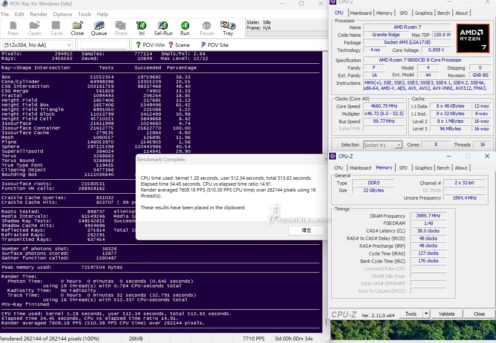
Task: Open the Help menu
Action: pos(102,14)
